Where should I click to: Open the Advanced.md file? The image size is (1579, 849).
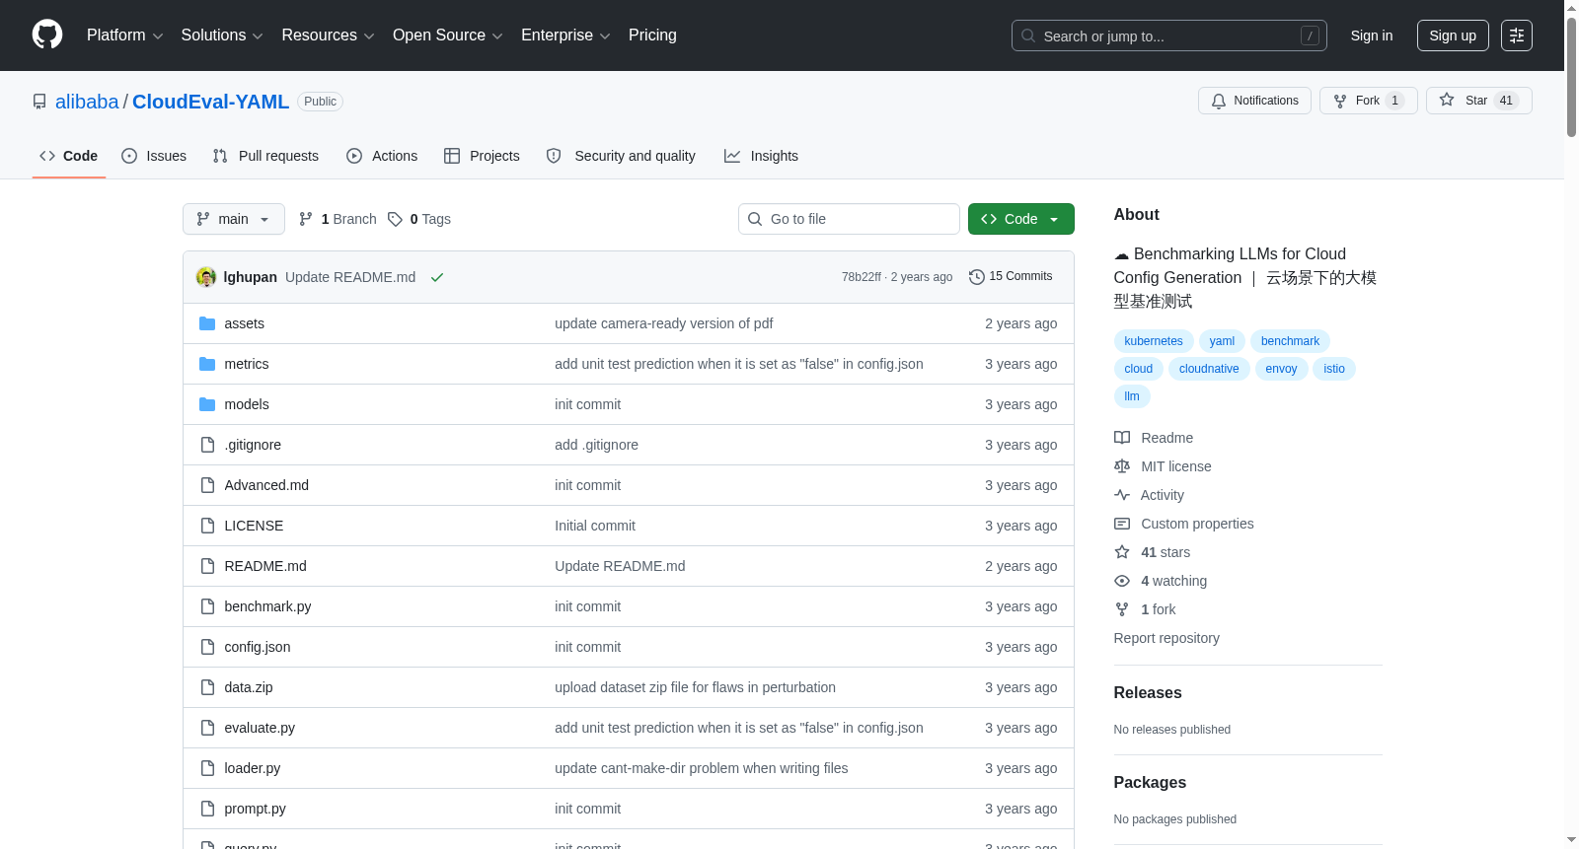[266, 485]
